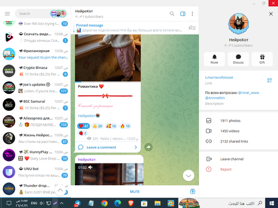Image resolution: width=278 pixels, height=208 pixels.
Task: Forward the post with share arrow
Action: pos(148,147)
